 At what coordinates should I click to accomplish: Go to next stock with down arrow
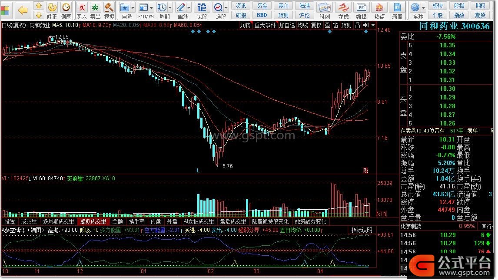[x=38, y=15]
